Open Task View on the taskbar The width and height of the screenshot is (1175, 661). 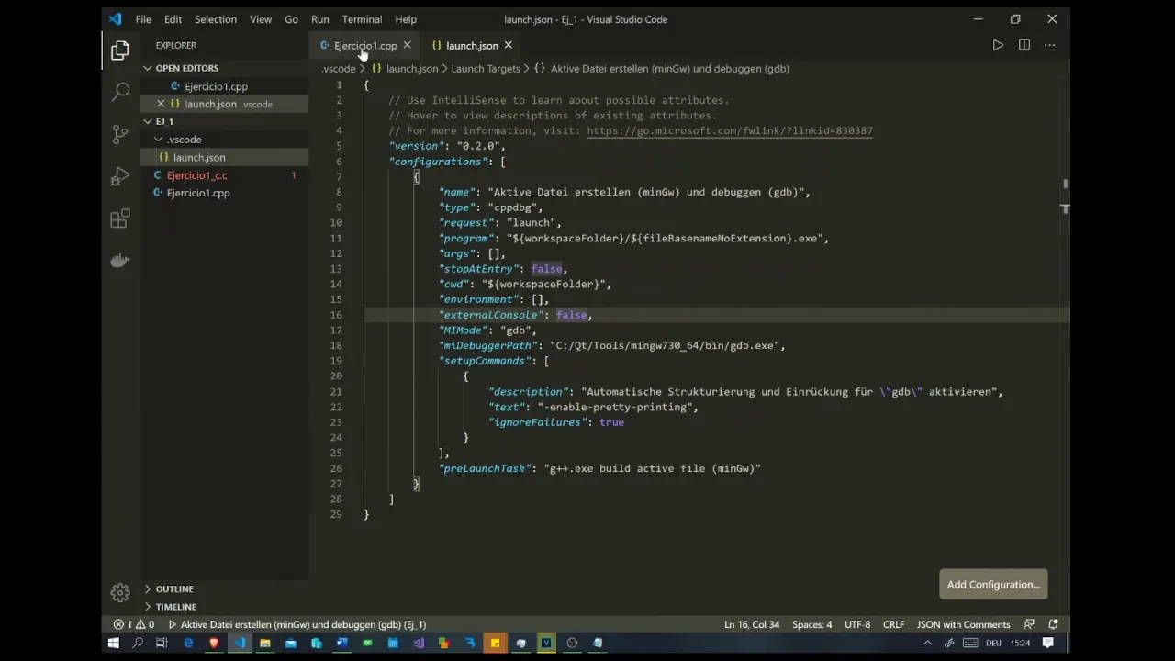pos(162,643)
